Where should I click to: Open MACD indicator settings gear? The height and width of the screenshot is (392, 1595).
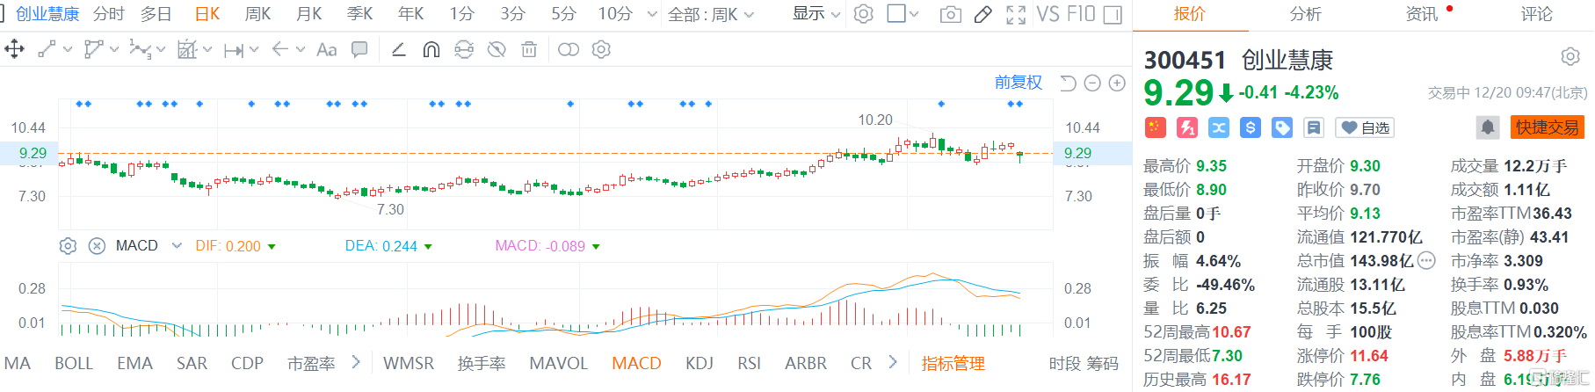click(x=68, y=246)
